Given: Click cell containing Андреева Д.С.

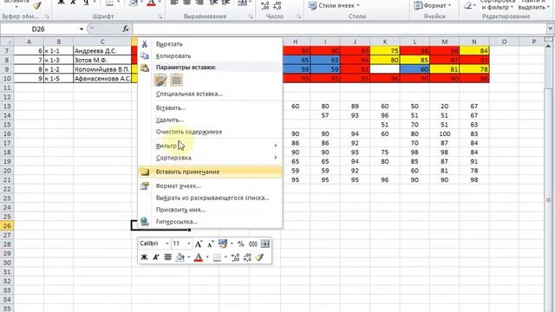Looking at the screenshot, I should (102, 51).
